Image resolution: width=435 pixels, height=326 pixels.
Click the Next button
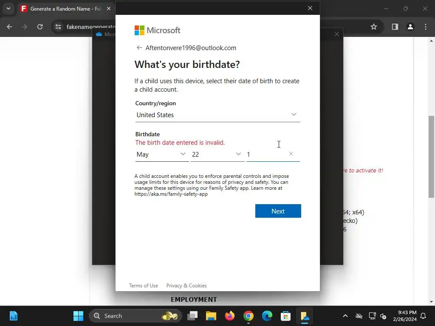[x=278, y=211]
